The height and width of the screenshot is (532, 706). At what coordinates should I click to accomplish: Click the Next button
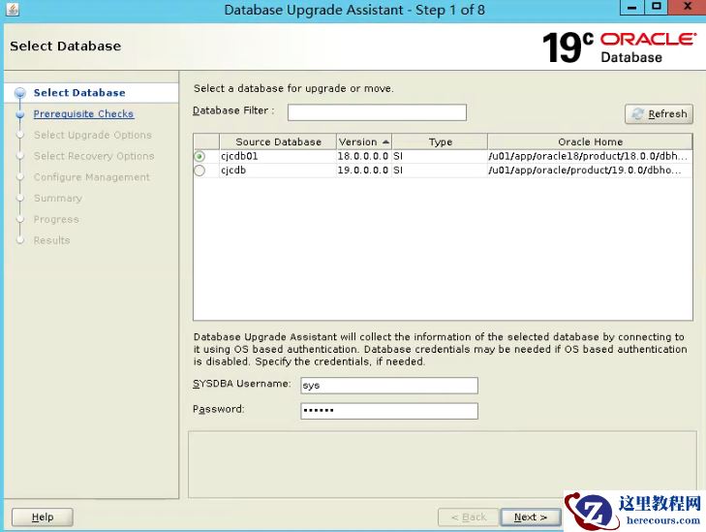[x=531, y=517]
